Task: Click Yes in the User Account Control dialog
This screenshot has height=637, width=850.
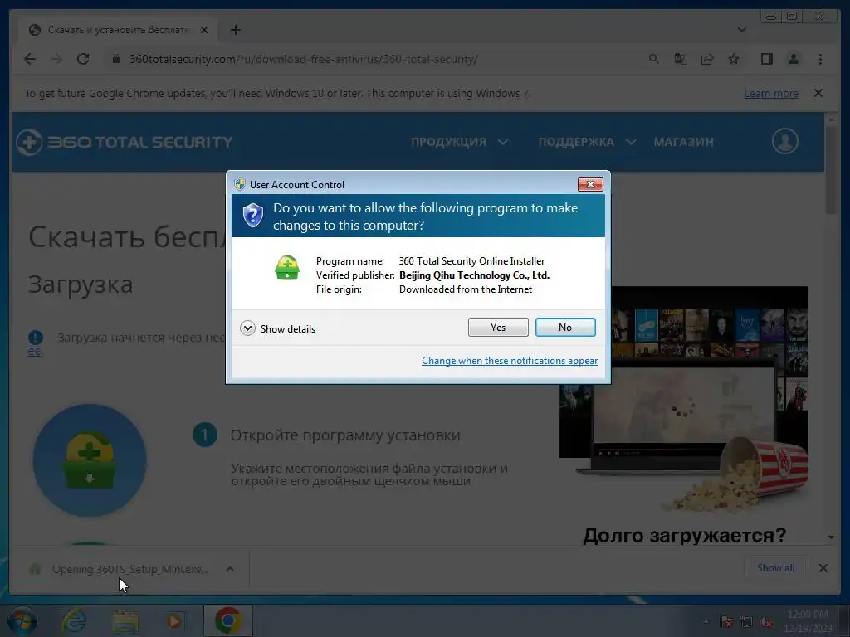Action: pyautogui.click(x=498, y=327)
